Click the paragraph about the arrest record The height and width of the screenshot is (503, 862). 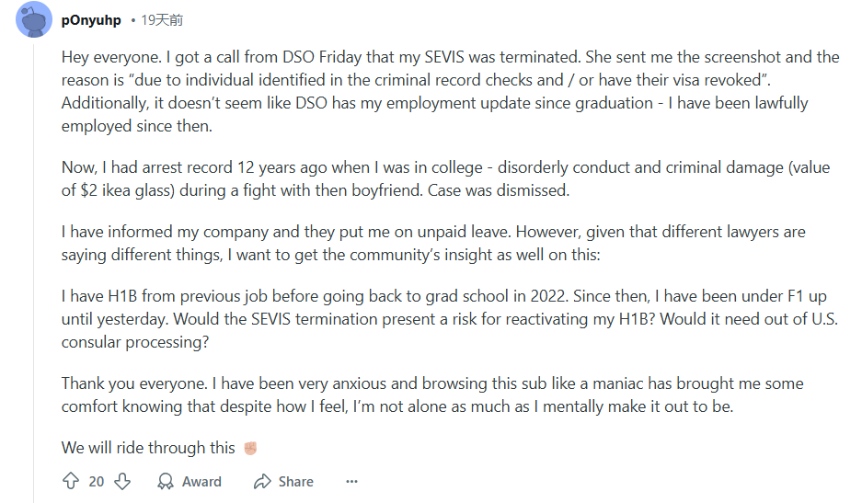tap(445, 179)
